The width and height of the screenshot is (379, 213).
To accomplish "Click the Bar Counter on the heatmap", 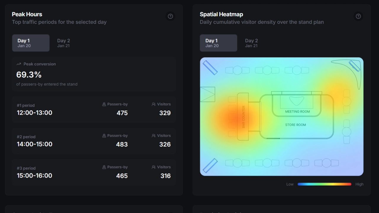I will click(243, 117).
